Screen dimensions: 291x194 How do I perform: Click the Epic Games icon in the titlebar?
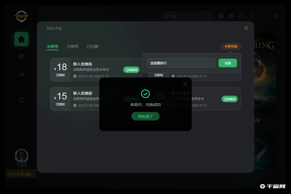tap(221, 16)
